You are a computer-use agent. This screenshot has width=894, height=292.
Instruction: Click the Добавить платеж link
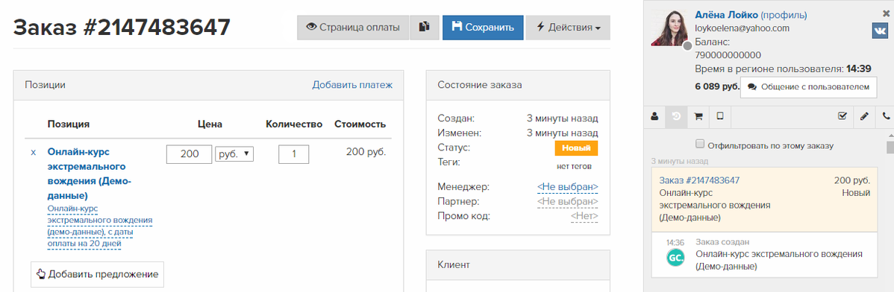tap(352, 85)
